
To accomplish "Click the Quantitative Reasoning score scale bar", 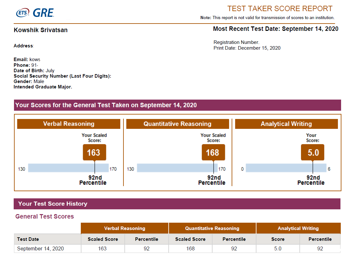I will pos(177,168).
